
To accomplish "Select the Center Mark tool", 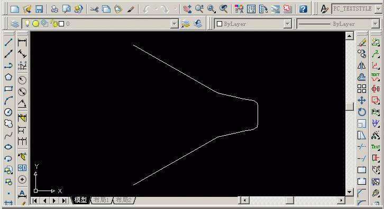I will coord(22,179).
